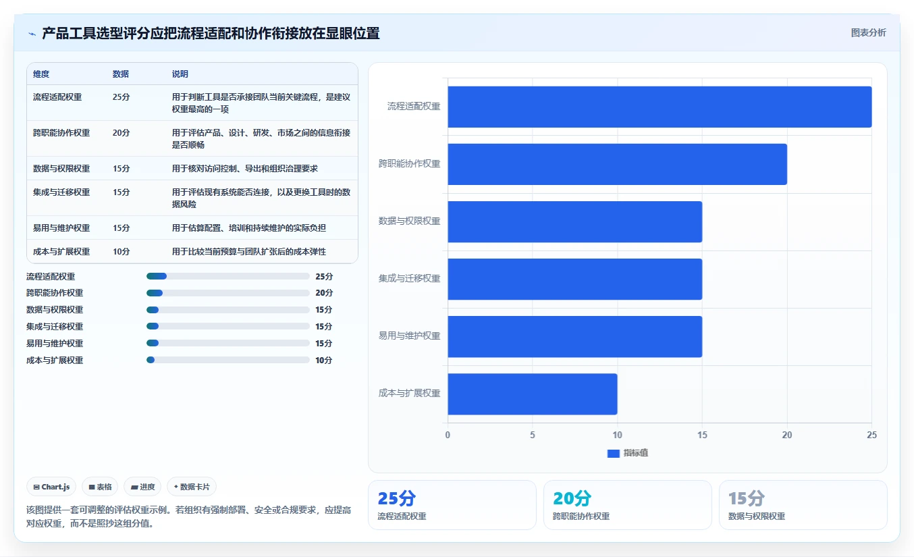Open the 20分 跨职能协作权重 data card
Screen dimensions: 914x557
[627, 505]
